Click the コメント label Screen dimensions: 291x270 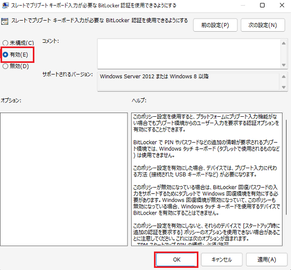click(x=50, y=41)
